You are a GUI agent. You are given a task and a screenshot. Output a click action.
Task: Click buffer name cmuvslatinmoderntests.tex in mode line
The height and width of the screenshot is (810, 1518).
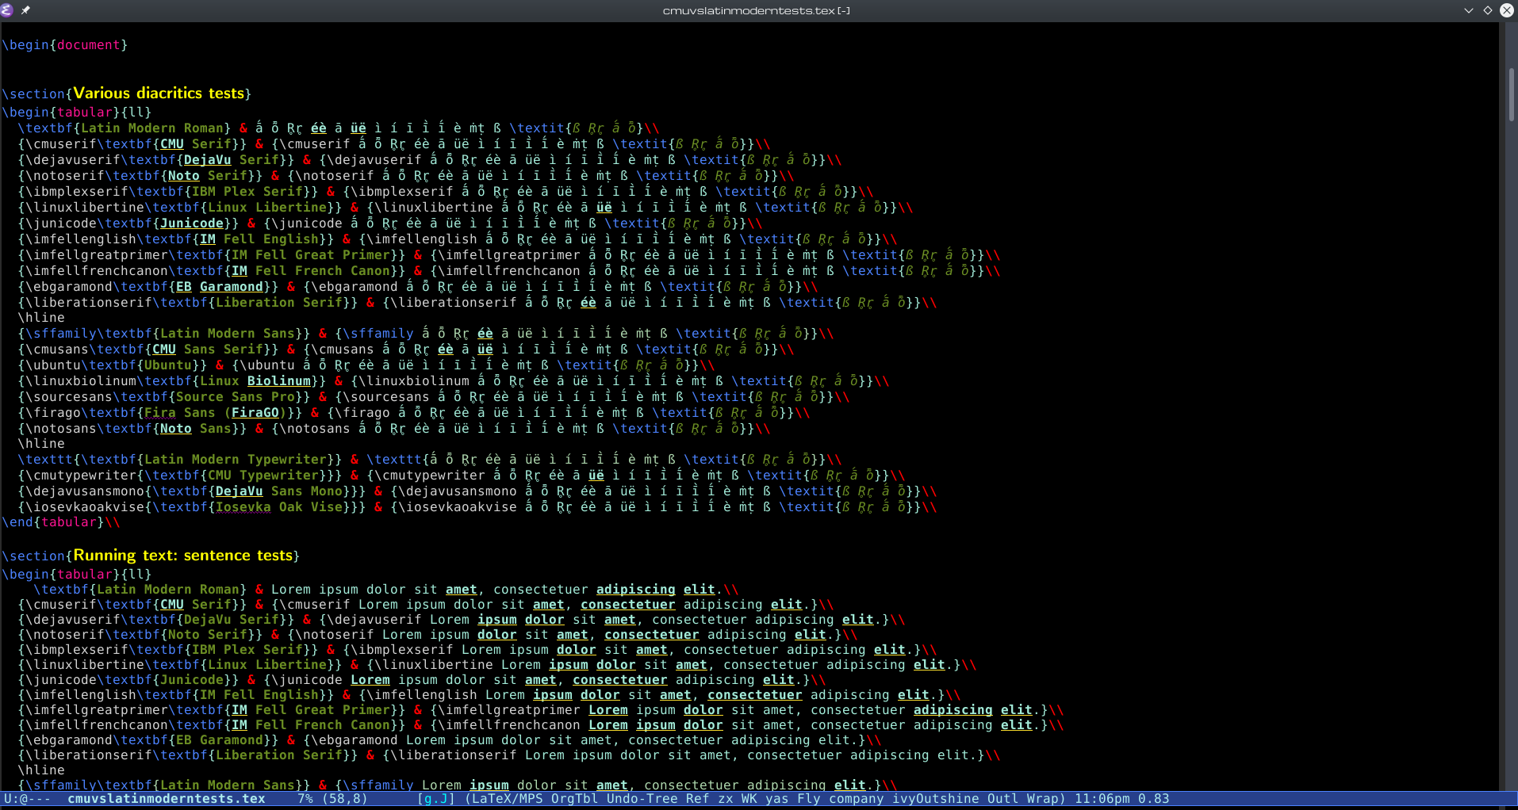click(166, 799)
